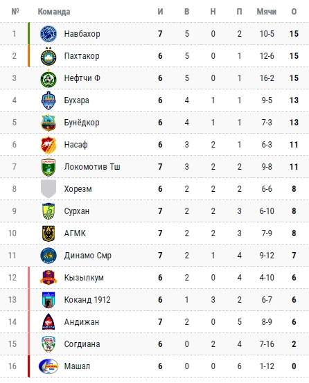Click the АГМК black and yellow crest
309x383 pixels.
(x=48, y=233)
